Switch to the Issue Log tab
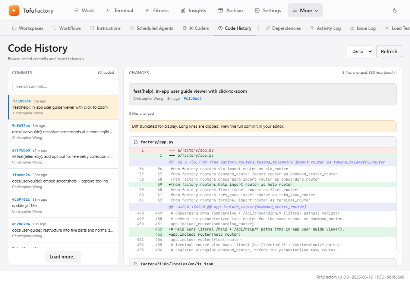The width and height of the screenshot is (410, 283). click(363, 28)
